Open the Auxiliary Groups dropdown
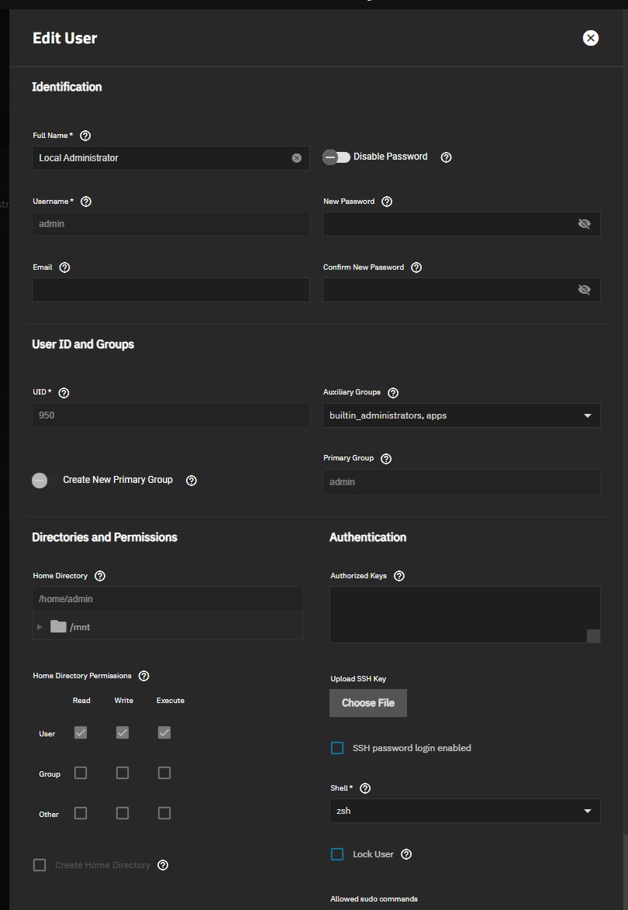This screenshot has width=628, height=910. 461,415
